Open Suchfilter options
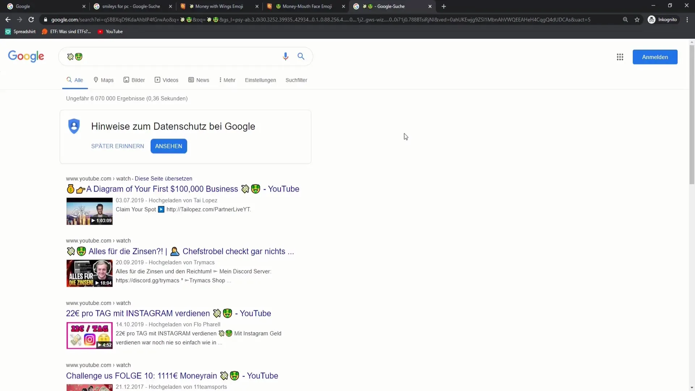The height and width of the screenshot is (391, 695). click(296, 80)
